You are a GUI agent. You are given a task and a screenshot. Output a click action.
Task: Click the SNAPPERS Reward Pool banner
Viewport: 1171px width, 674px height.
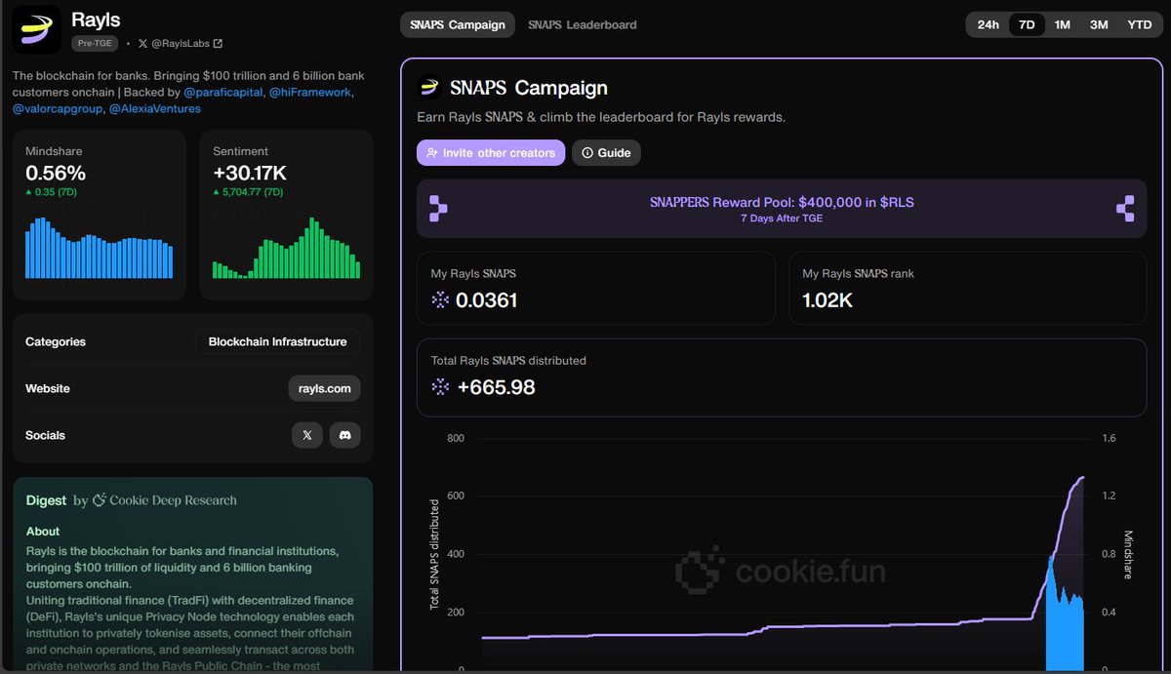782,209
